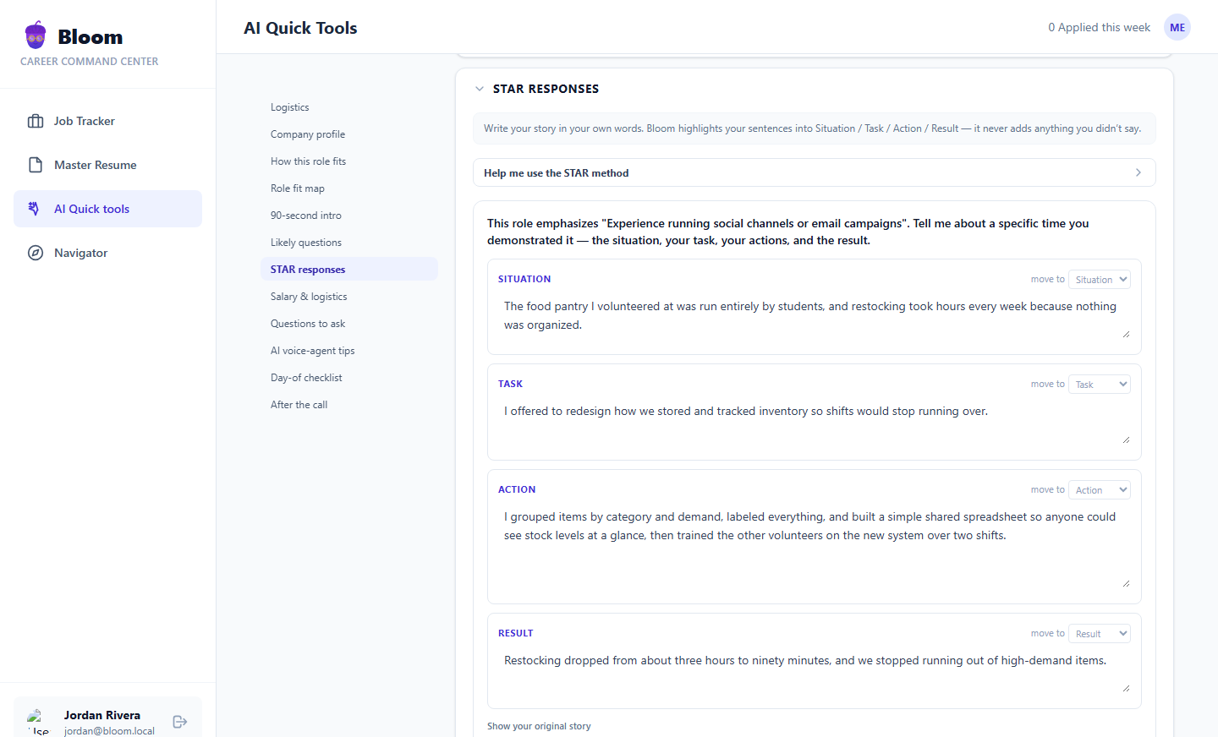Open the Result 'move to' dropdown
The height and width of the screenshot is (737, 1218).
(1100, 633)
